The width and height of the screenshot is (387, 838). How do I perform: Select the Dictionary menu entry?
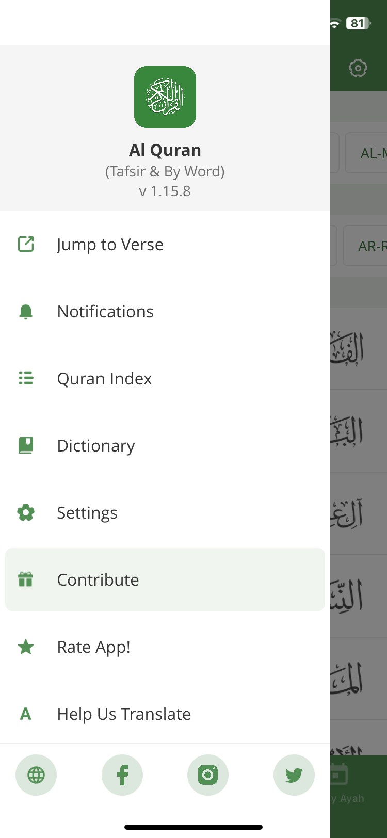point(165,445)
